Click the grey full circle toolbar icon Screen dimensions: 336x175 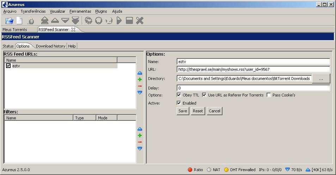pyautogui.click(x=99, y=20)
